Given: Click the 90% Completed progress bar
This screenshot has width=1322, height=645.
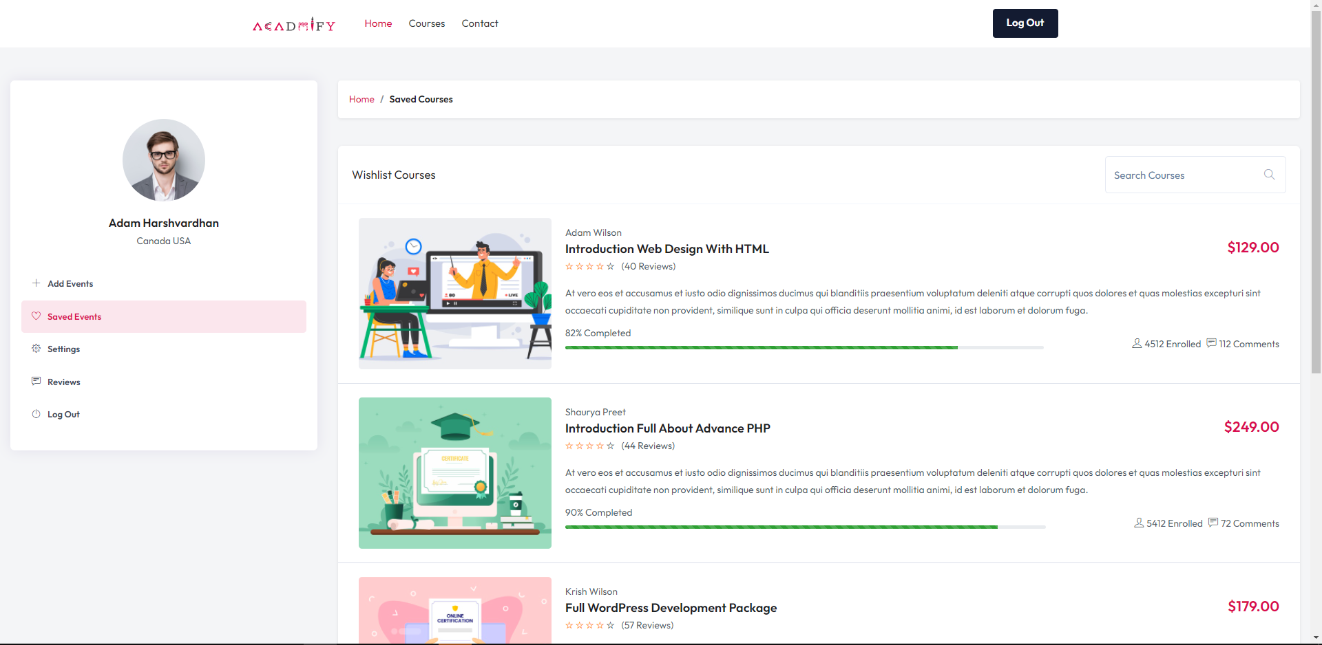Looking at the screenshot, I should click(x=805, y=527).
